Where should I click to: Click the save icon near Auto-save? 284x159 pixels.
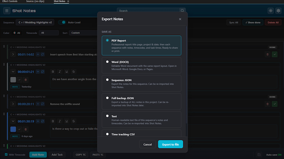pos(259,155)
